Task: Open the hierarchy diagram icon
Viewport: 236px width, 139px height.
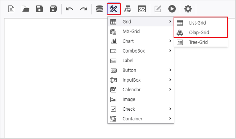Action: [x=128, y=9]
